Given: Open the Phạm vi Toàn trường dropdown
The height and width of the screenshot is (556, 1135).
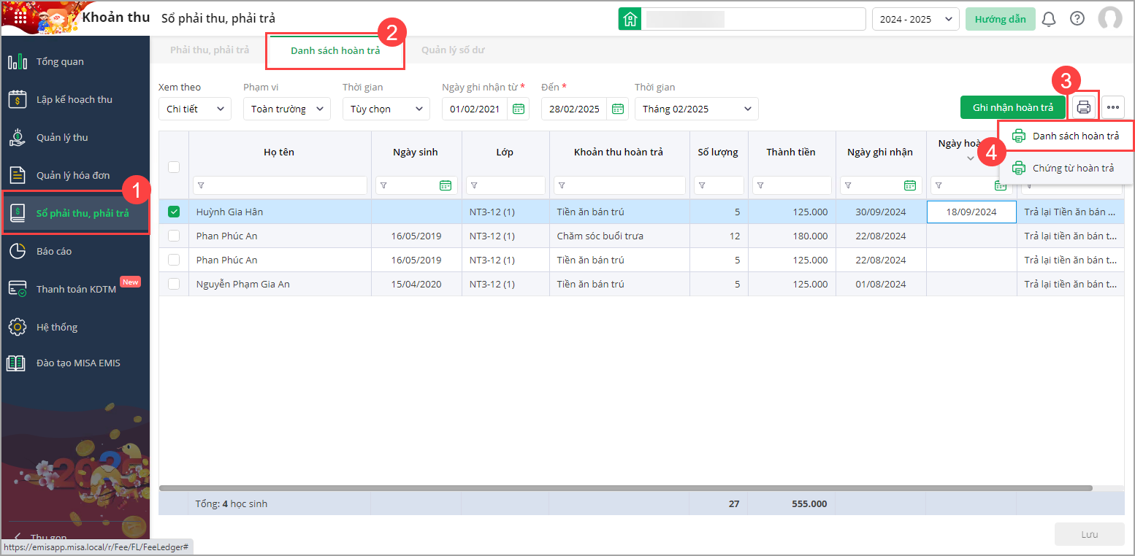Looking at the screenshot, I should pos(286,109).
